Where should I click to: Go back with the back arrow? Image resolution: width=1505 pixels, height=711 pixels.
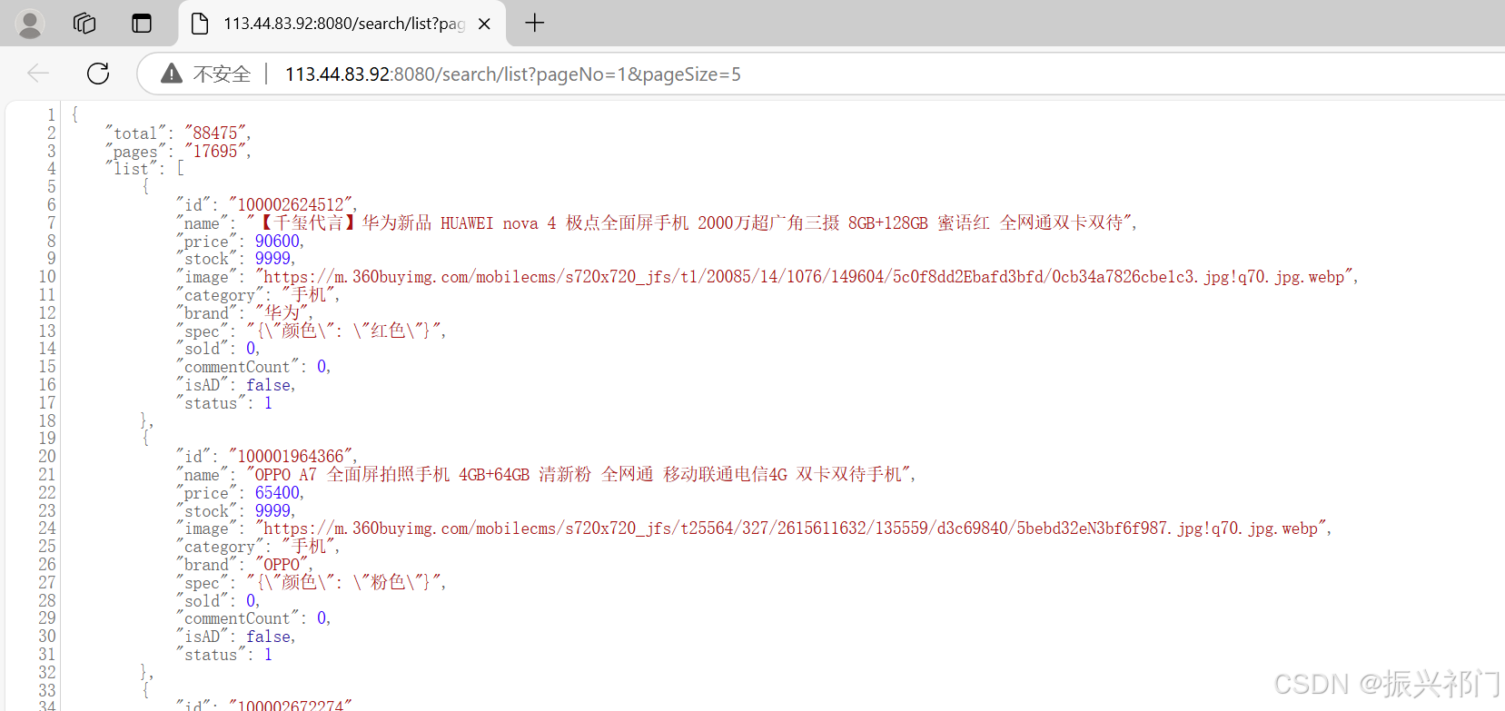pos(38,74)
